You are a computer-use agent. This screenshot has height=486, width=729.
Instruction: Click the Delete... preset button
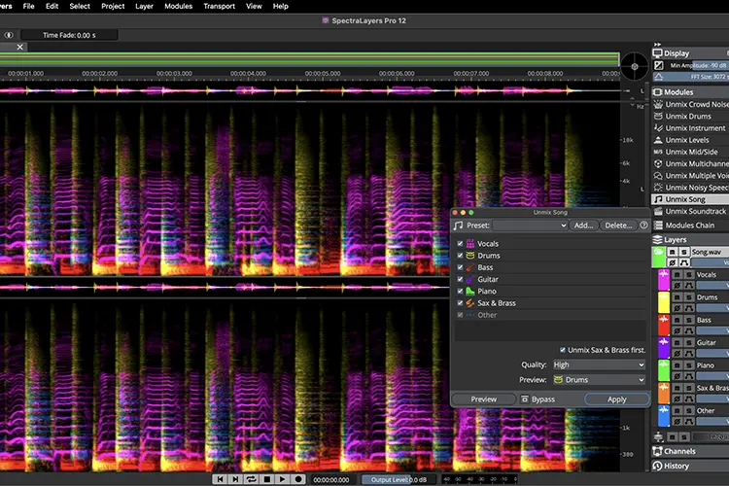coord(618,226)
